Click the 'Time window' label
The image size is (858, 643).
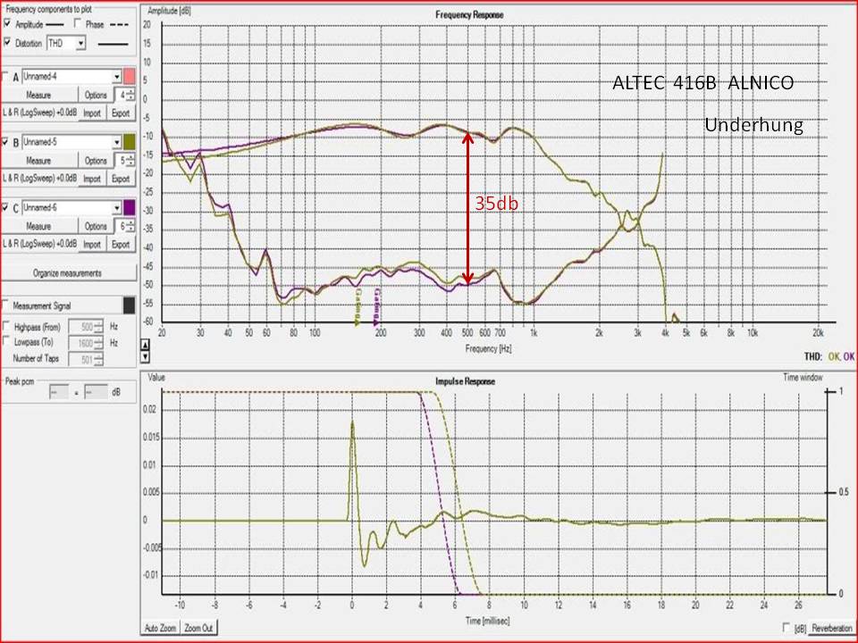[803, 377]
